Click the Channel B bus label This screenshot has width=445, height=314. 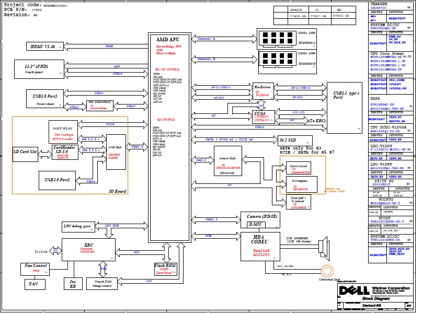point(207,59)
